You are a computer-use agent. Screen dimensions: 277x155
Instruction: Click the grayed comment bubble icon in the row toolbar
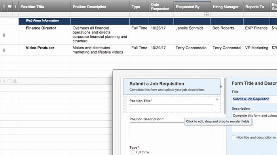9,81
